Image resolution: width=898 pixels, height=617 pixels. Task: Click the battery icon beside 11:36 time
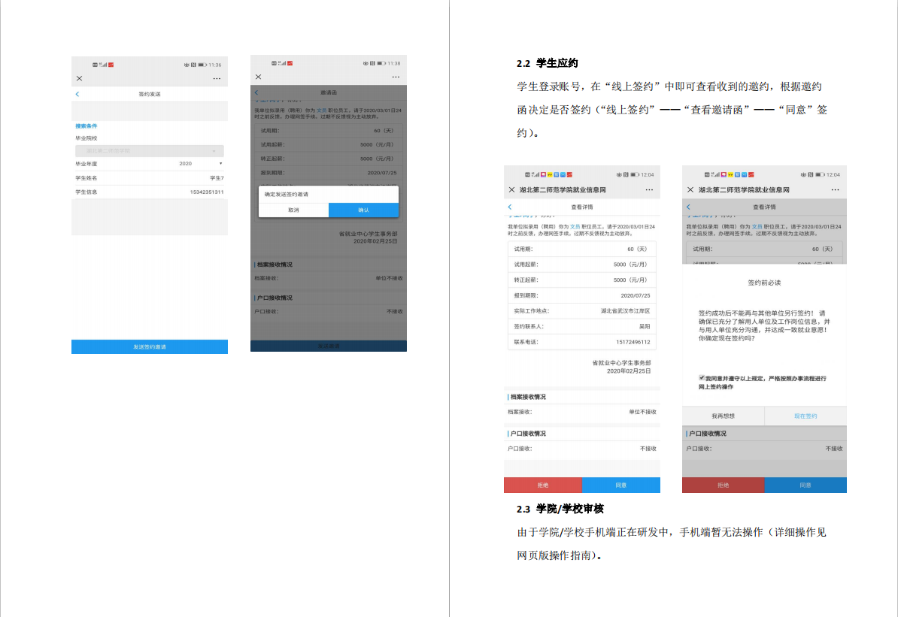click(x=202, y=65)
